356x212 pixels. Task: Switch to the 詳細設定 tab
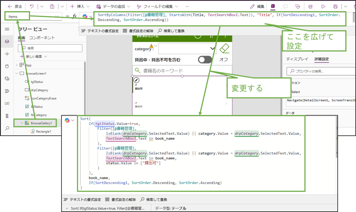(322, 59)
